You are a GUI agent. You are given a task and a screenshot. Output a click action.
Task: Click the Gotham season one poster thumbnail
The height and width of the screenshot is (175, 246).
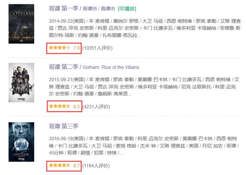coord(21,24)
